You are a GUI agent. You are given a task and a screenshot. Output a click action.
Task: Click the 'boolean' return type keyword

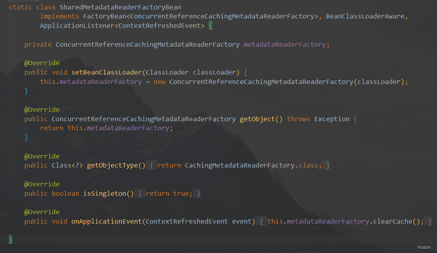(x=65, y=194)
